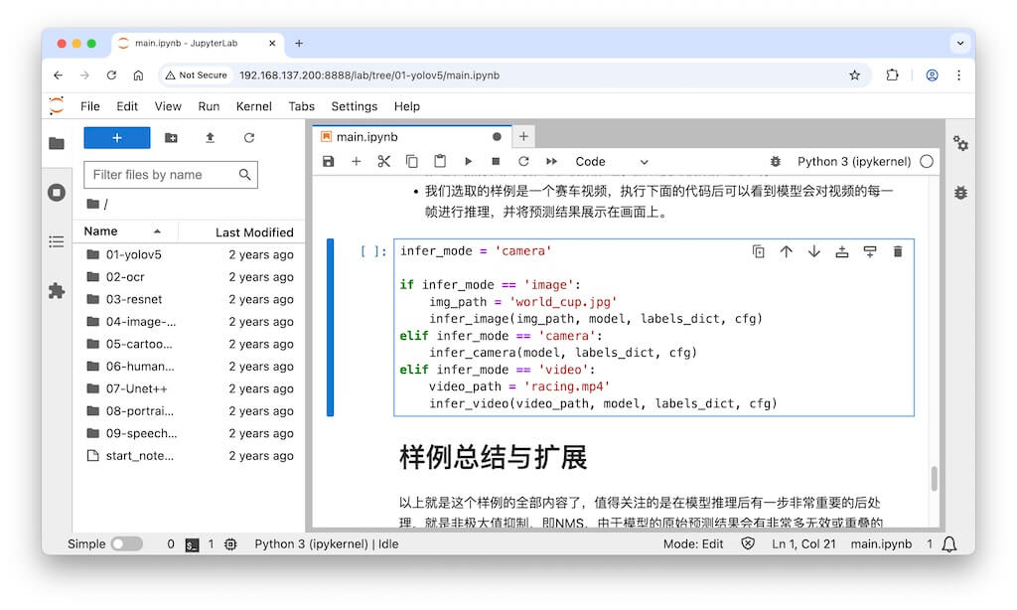This screenshot has width=1017, height=610.
Task: Open the Kernel menu
Action: (253, 106)
